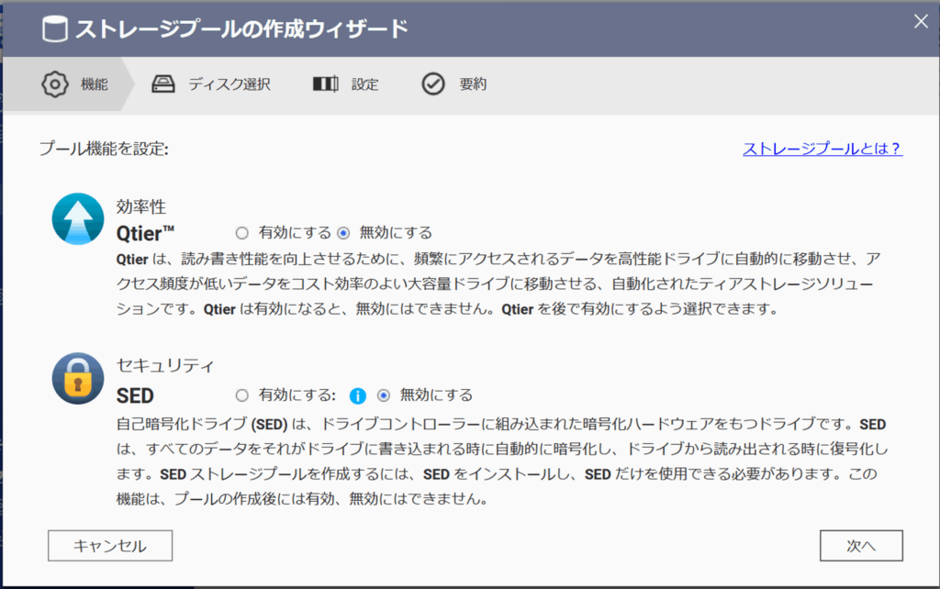The width and height of the screenshot is (940, 589).
Task: Jump to the 要約 step label
Action: tap(473, 84)
